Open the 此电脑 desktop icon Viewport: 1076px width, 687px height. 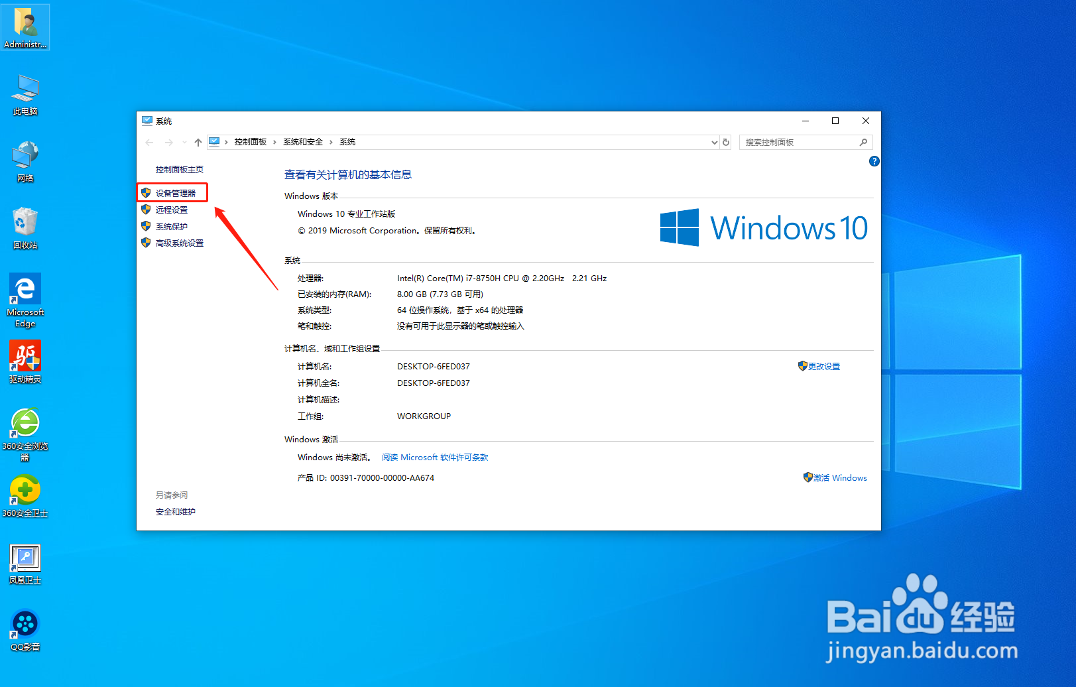(x=25, y=95)
